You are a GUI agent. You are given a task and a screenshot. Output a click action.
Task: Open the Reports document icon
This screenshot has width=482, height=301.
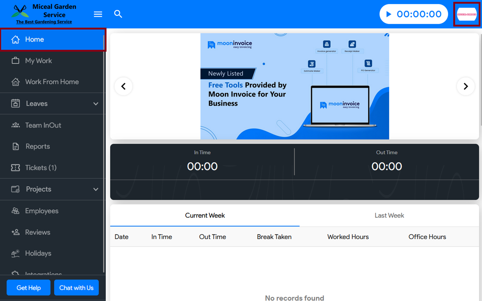pyautogui.click(x=15, y=146)
